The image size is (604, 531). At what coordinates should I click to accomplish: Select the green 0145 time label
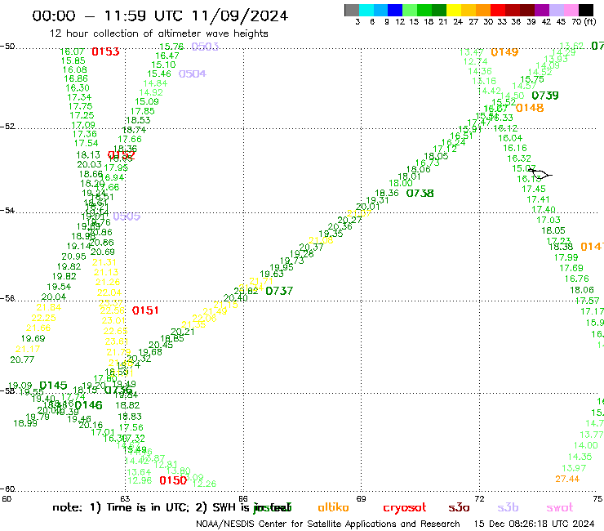[53, 386]
